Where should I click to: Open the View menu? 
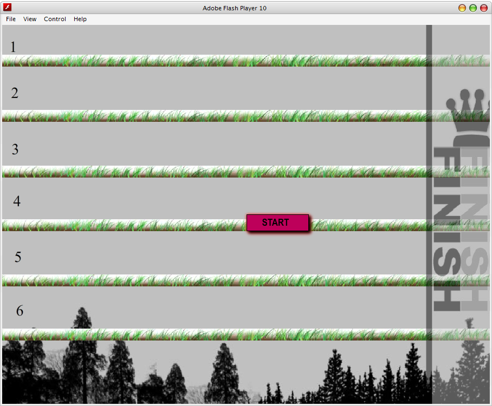30,19
